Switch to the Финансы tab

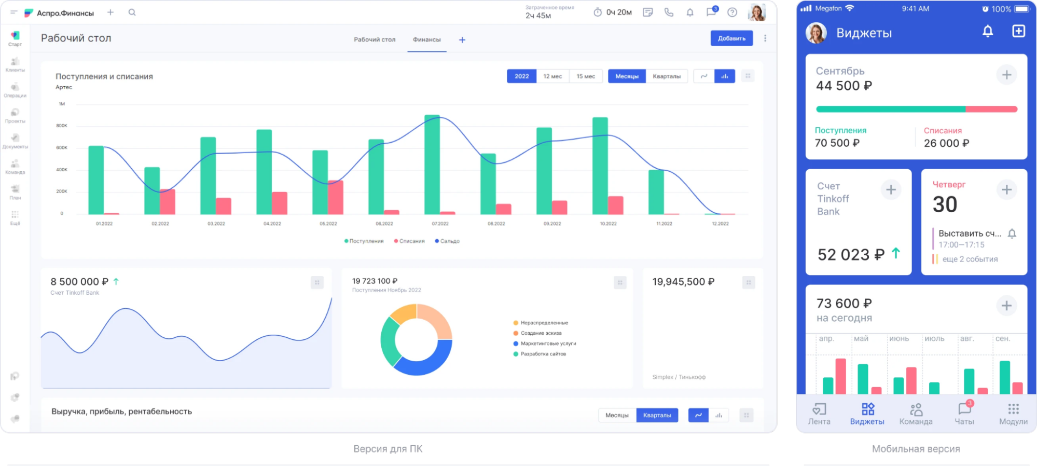click(x=426, y=40)
